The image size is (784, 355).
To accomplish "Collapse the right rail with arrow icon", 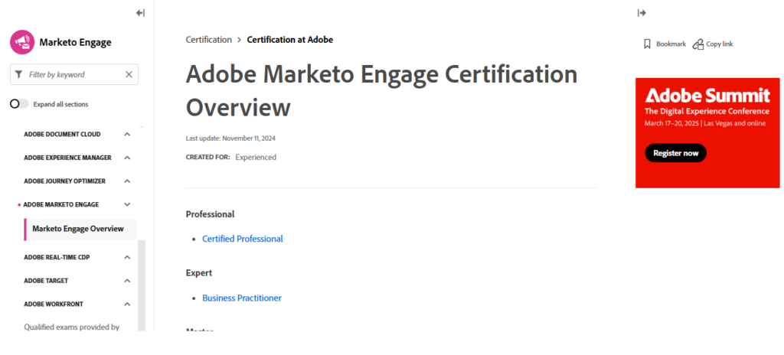I will [x=642, y=13].
